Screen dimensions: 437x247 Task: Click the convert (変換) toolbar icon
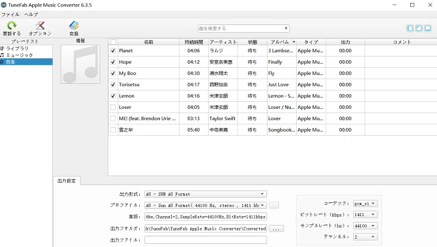(74, 26)
